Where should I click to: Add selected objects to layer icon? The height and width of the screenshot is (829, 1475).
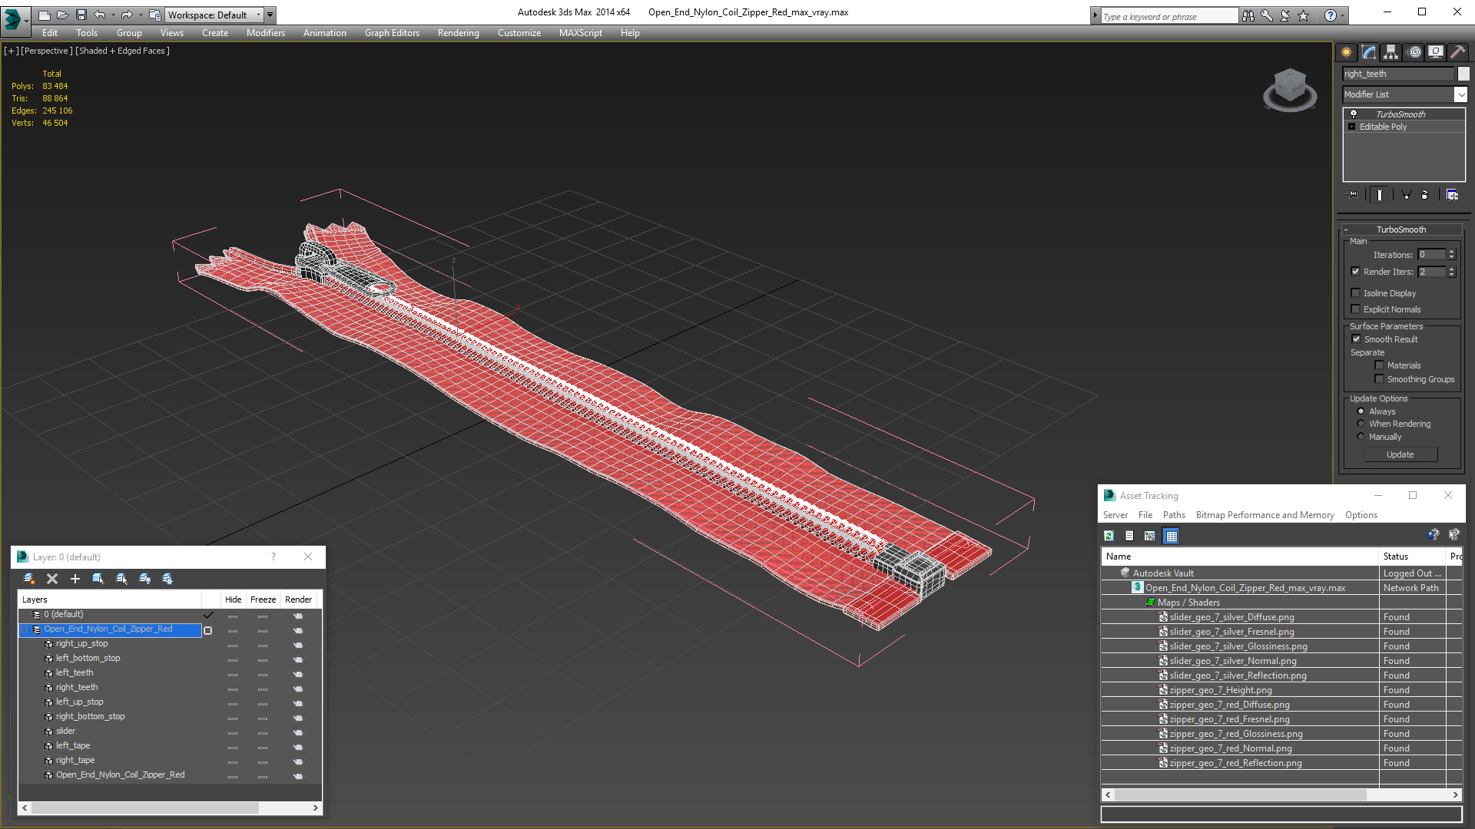[x=75, y=579]
